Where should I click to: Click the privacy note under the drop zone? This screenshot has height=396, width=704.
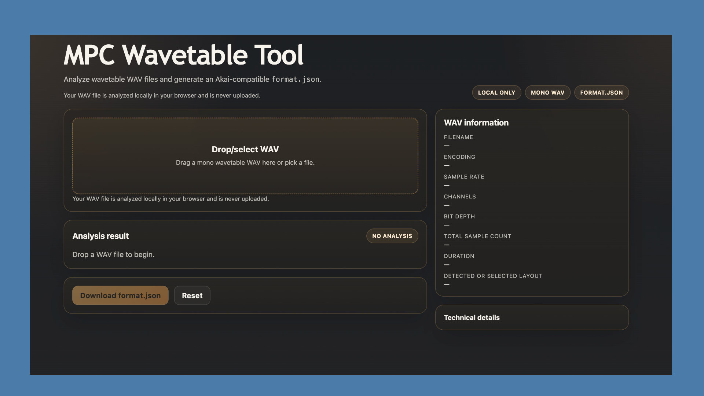coord(170,199)
